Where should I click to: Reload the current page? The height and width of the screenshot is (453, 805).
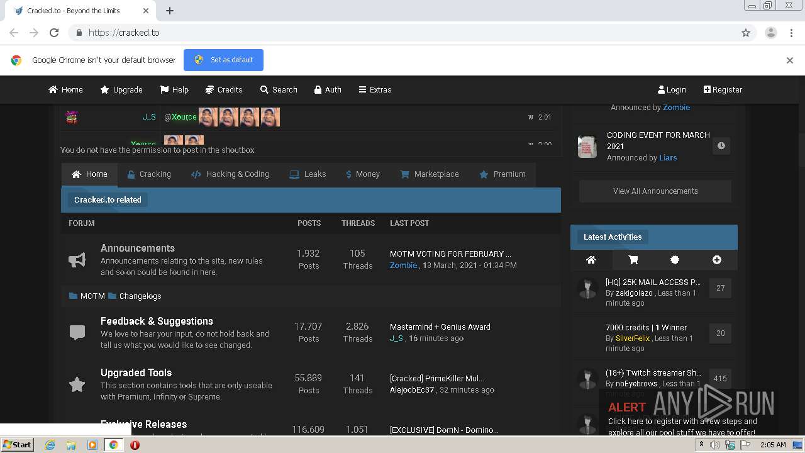pyautogui.click(x=54, y=33)
